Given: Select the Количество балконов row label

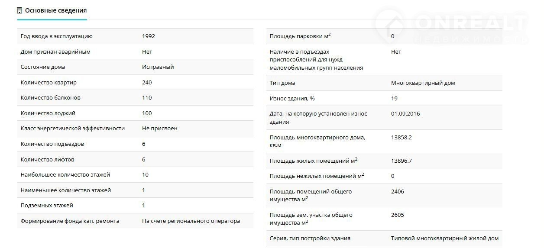Looking at the screenshot, I should click(50, 98).
